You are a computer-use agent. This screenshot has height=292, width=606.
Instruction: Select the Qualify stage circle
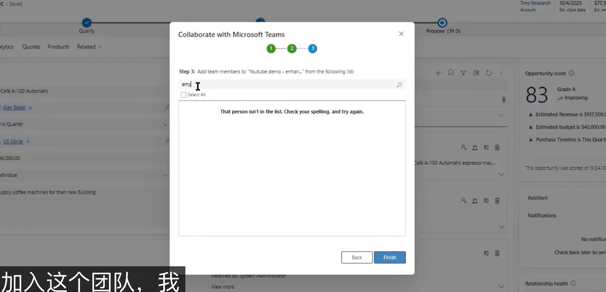[86, 23]
